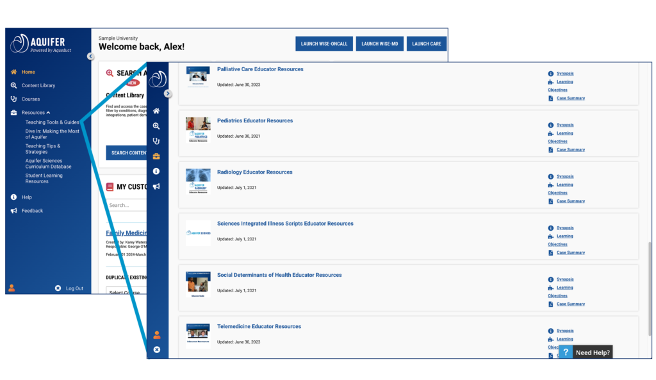Open Help in the expanded sidebar
Screen dimensions: 656x380
click(26, 197)
